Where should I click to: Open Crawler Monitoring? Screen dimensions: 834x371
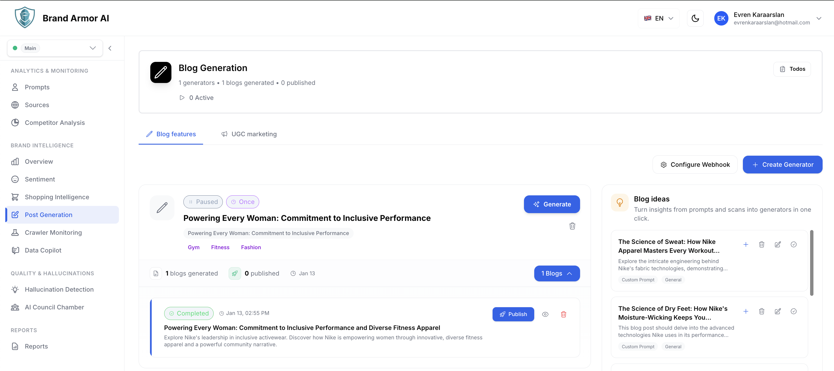53,232
